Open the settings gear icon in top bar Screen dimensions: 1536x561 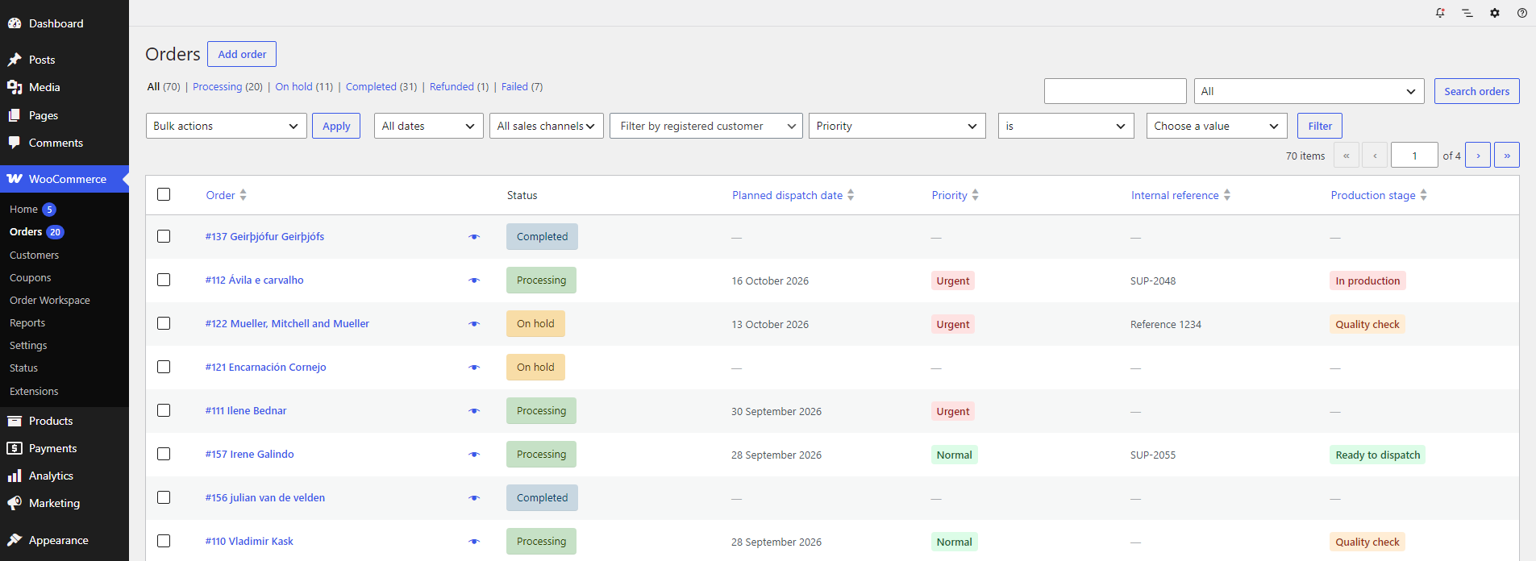[1495, 13]
